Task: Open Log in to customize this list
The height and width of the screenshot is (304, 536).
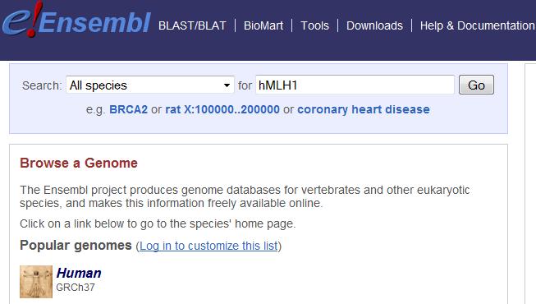Action: coord(208,246)
